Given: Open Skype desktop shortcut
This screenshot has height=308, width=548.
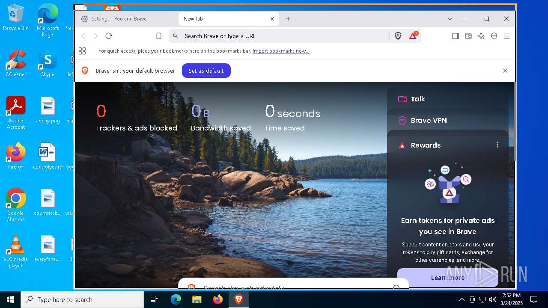Looking at the screenshot, I should tap(48, 64).
